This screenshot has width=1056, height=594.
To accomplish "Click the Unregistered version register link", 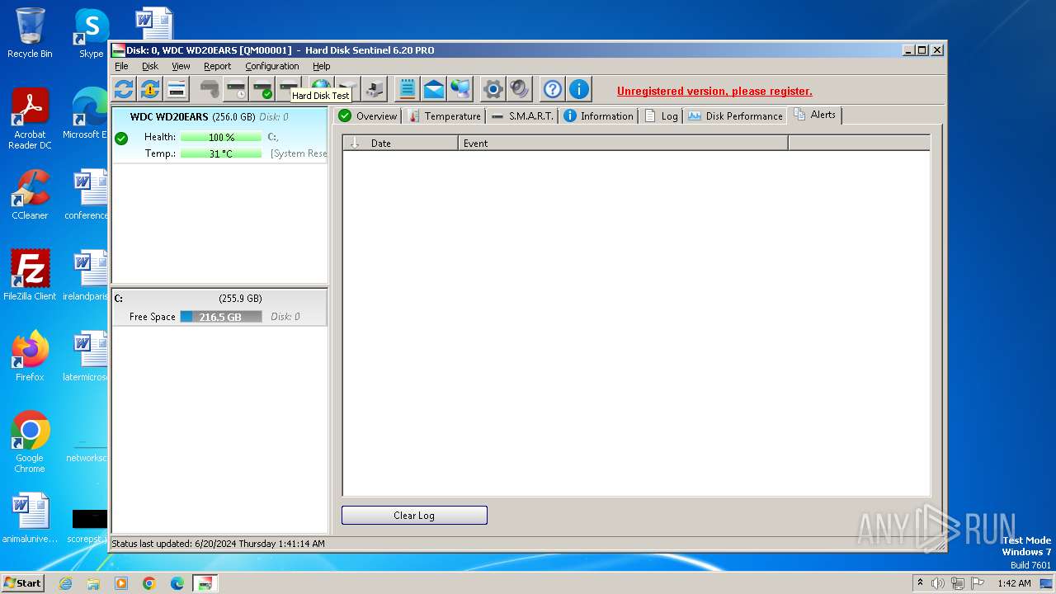I will tap(714, 91).
